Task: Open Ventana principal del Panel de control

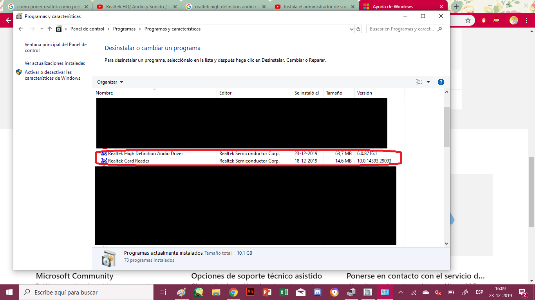Action: pos(56,47)
